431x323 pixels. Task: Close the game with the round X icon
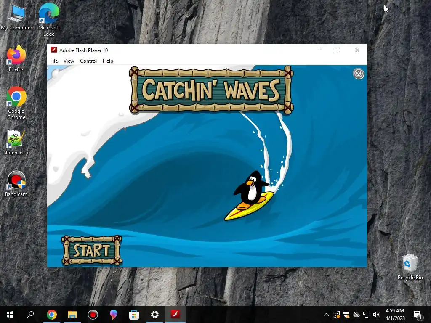(x=359, y=74)
